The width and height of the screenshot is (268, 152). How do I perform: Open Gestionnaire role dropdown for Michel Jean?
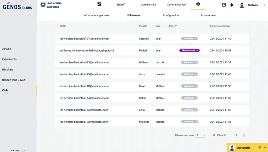point(189,50)
